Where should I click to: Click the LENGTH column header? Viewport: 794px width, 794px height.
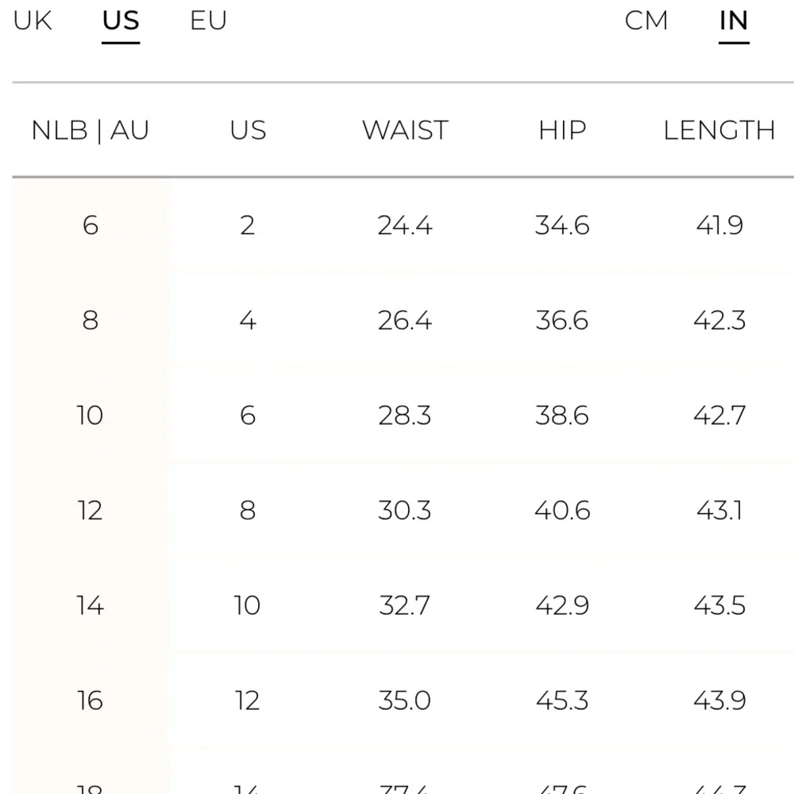coord(719,130)
